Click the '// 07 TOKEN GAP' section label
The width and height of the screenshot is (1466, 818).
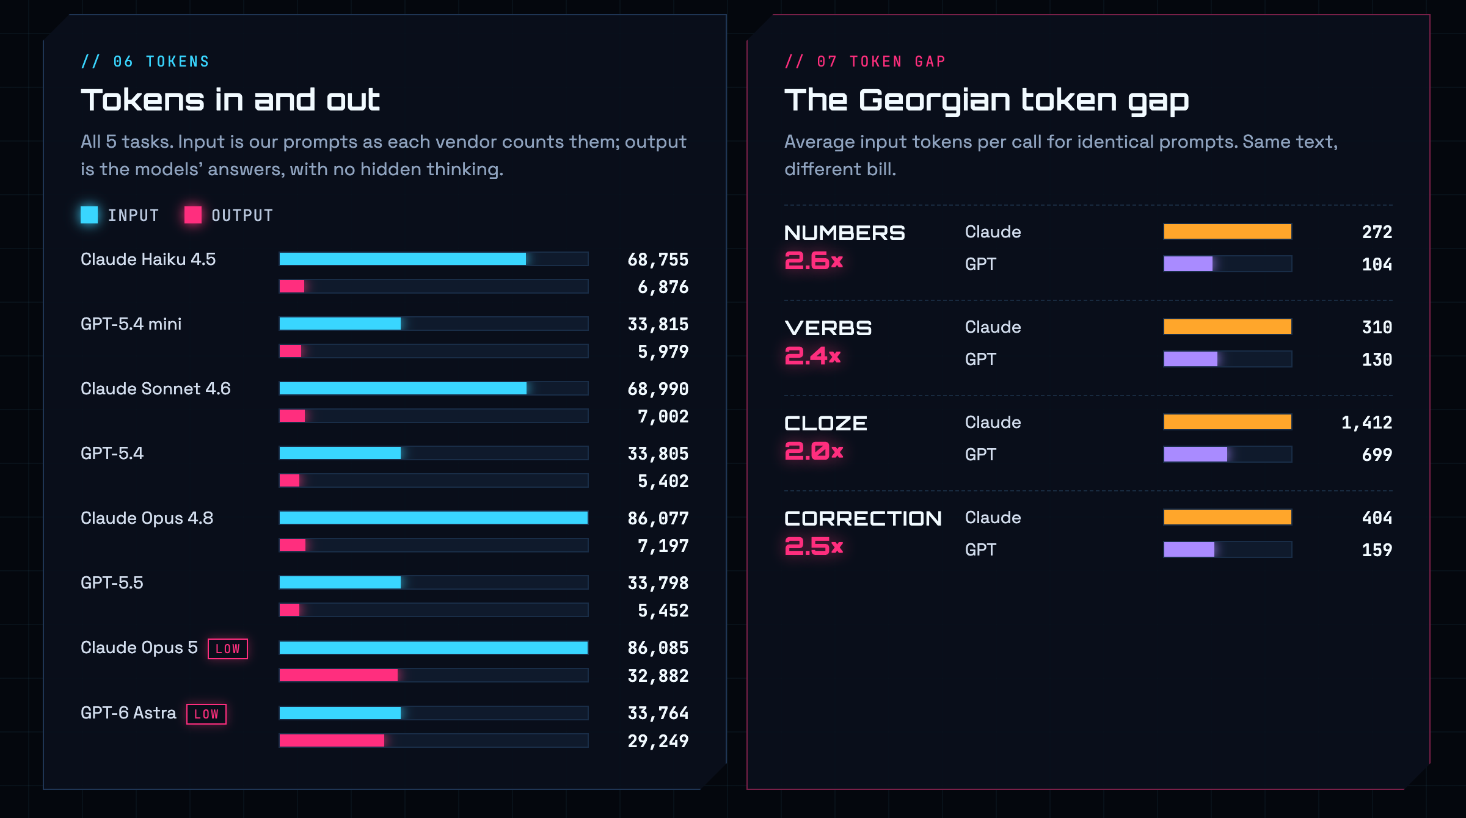865,62
